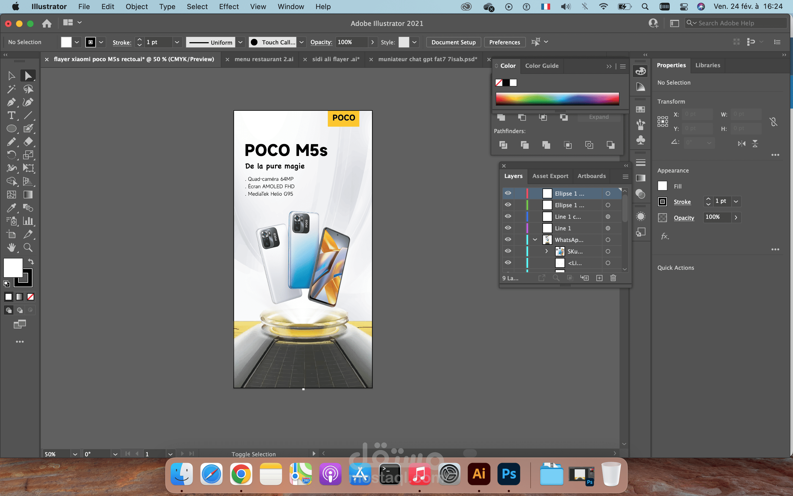This screenshot has height=496, width=793.
Task: Select the Pen tool
Action: tap(11, 102)
